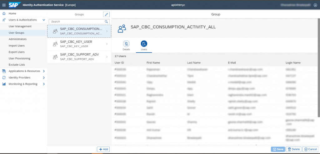Click the vertical scrollbar of group panel
Viewport: 320px width, 154px height.
[x=319, y=68]
